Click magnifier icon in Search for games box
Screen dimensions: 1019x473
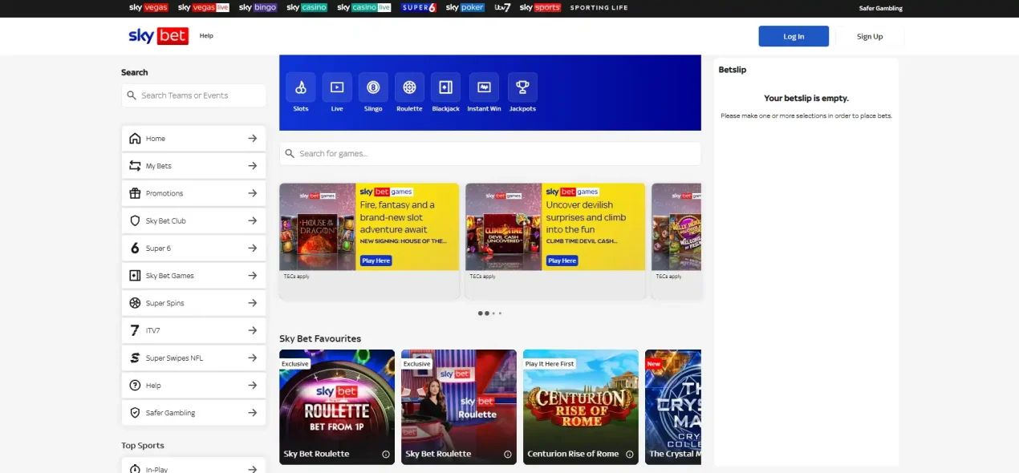pyautogui.click(x=290, y=153)
